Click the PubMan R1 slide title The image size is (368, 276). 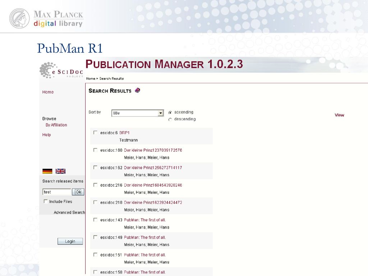click(x=70, y=48)
